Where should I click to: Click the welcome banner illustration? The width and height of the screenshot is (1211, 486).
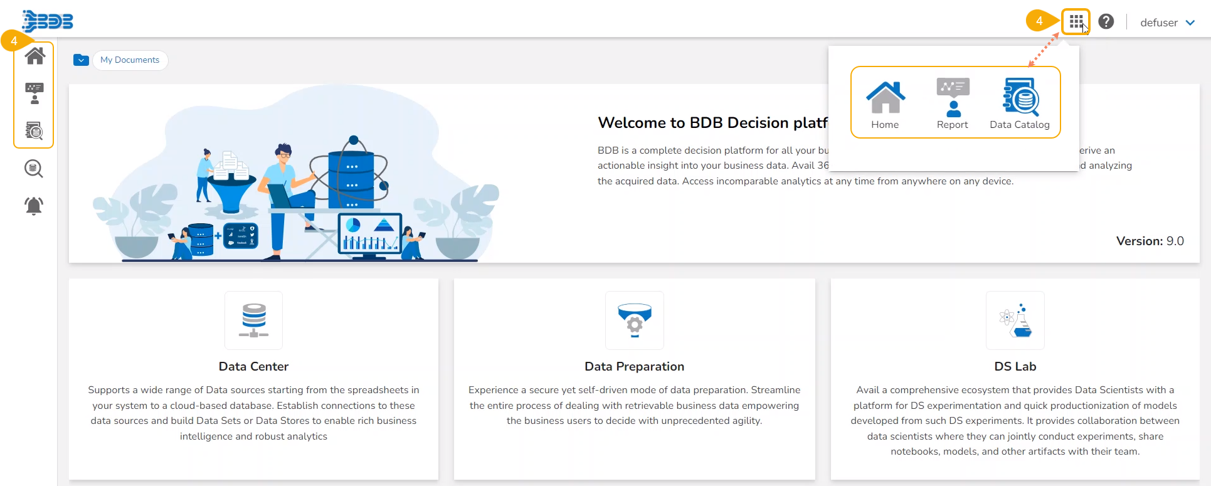pos(296,174)
